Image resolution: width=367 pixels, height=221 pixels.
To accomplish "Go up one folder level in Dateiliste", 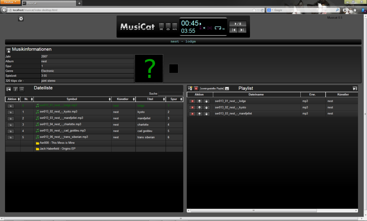I will pyautogui.click(x=21, y=89).
